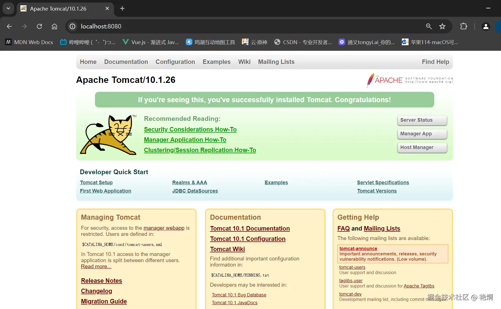Open the CSDN bookmark

(303, 42)
